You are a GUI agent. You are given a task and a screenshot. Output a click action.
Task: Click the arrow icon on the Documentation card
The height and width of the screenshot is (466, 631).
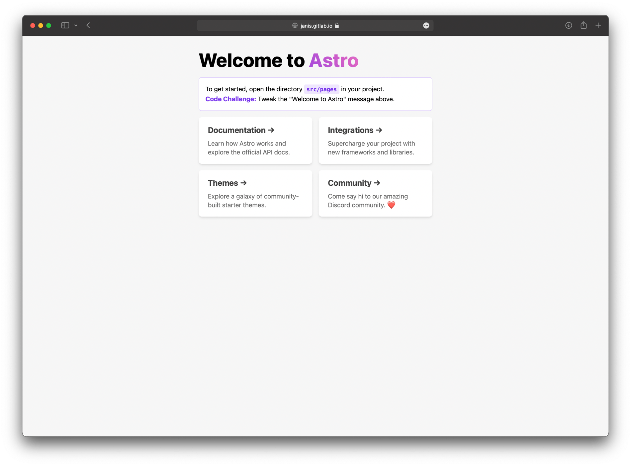pos(271,130)
